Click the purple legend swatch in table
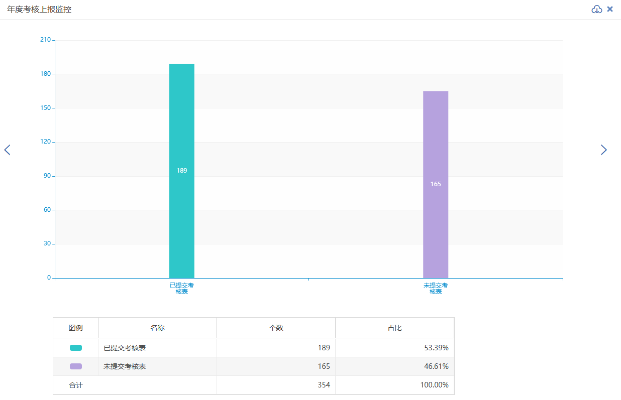This screenshot has width=621, height=400. [x=76, y=366]
